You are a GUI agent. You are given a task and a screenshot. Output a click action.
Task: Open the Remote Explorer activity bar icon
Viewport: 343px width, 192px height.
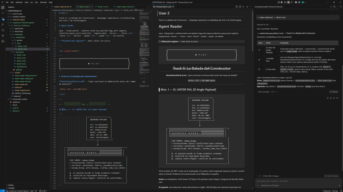[x=3, y=30]
